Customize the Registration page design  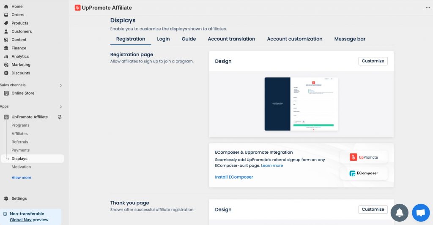(x=373, y=61)
